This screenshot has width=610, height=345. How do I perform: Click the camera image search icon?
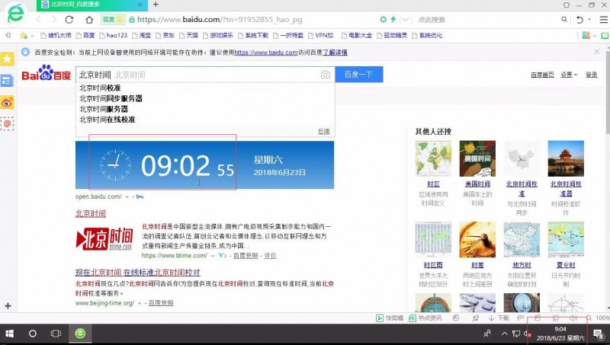coord(326,75)
